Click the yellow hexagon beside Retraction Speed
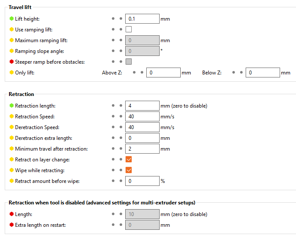 click(x=12, y=116)
